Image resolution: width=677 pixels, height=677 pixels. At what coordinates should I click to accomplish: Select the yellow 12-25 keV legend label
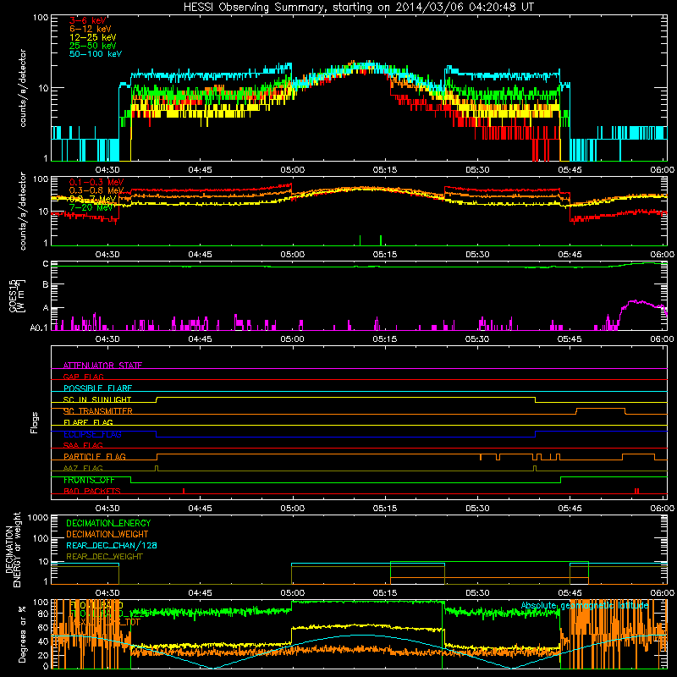[x=93, y=37]
